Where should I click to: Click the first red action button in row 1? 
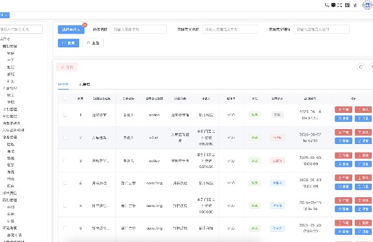pyautogui.click(x=343, y=110)
